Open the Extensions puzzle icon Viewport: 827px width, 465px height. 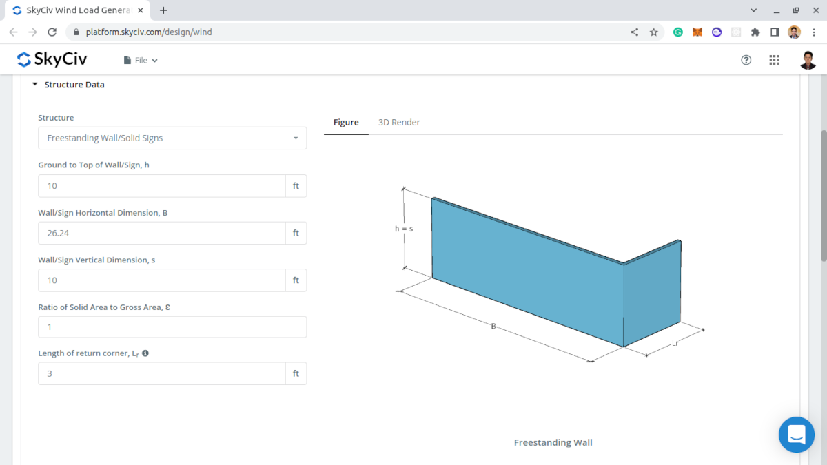coord(755,32)
